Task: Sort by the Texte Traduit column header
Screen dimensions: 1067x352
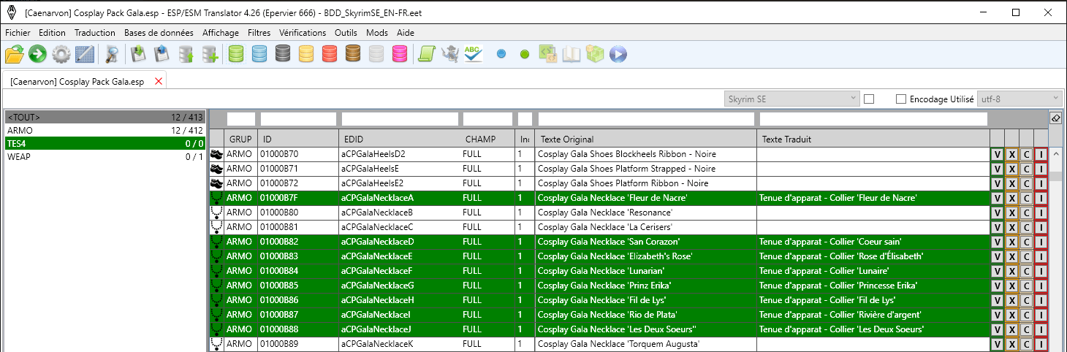Action: tap(873, 139)
